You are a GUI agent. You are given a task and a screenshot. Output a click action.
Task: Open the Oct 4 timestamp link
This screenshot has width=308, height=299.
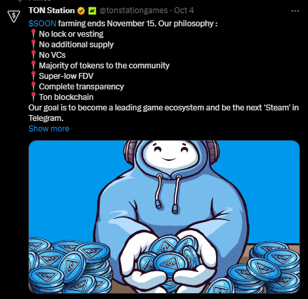[184, 11]
